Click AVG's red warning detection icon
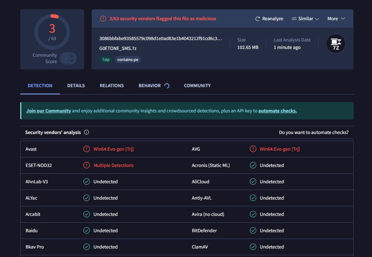The image size is (372, 257). coord(253,149)
